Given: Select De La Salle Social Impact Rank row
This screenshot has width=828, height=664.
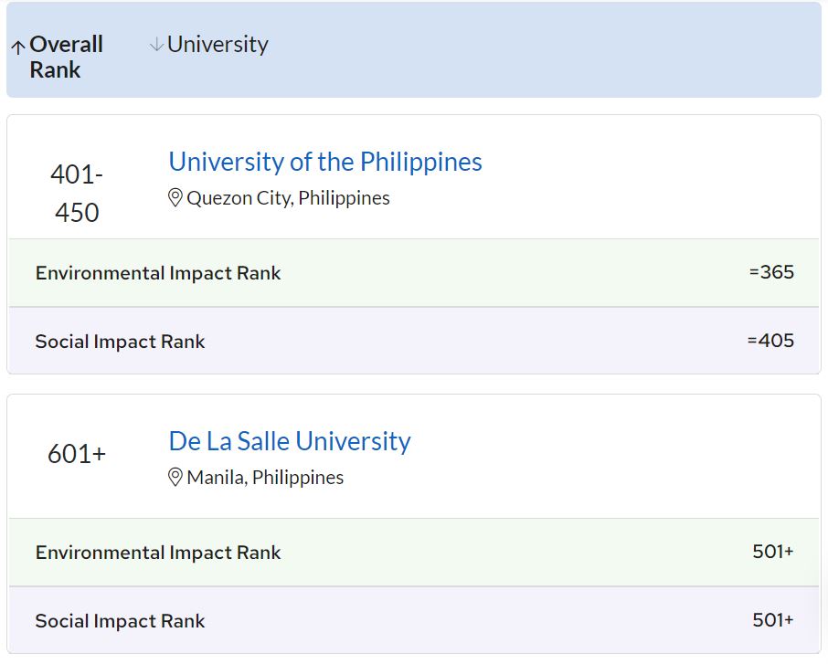Looking at the screenshot, I should 414,620.
